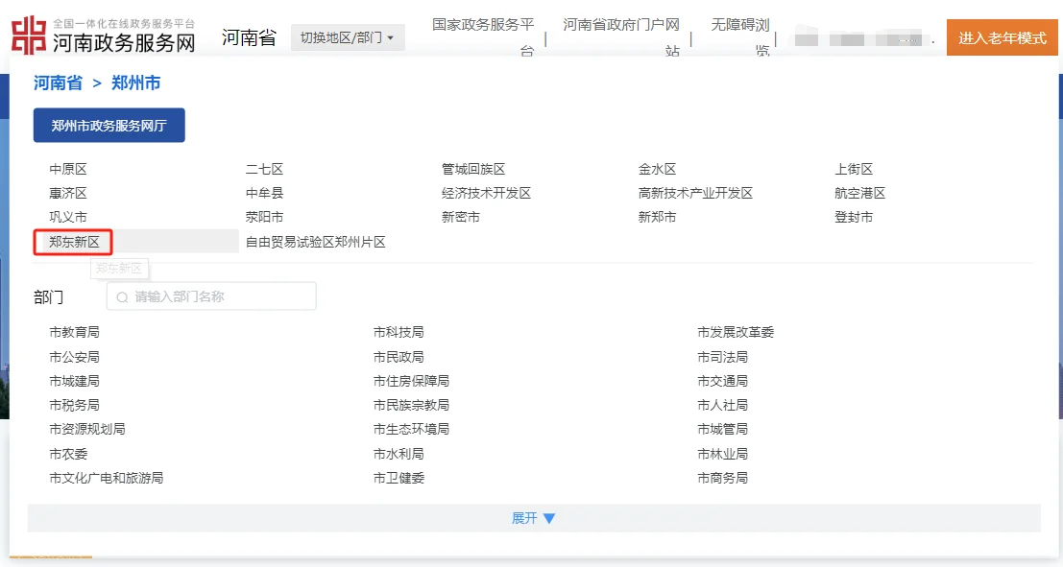Screen dimensions: 1063x567
Task: Open the 市生态环境局 department
Action: click(412, 430)
